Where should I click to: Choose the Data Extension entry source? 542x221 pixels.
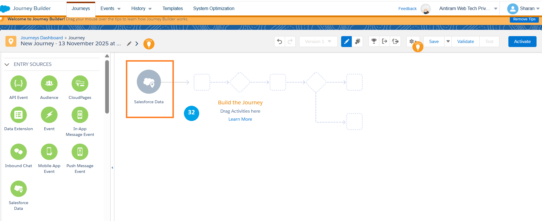coord(19,115)
